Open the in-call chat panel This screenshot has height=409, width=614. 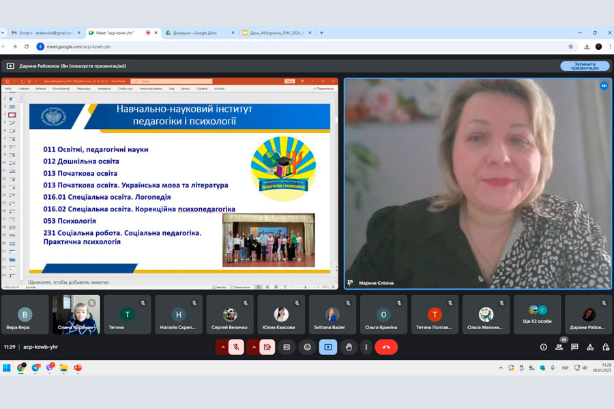click(x=574, y=347)
